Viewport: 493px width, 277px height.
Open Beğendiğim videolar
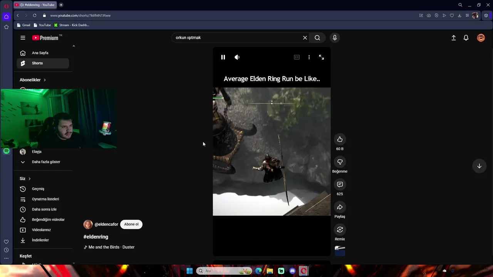click(x=43, y=220)
